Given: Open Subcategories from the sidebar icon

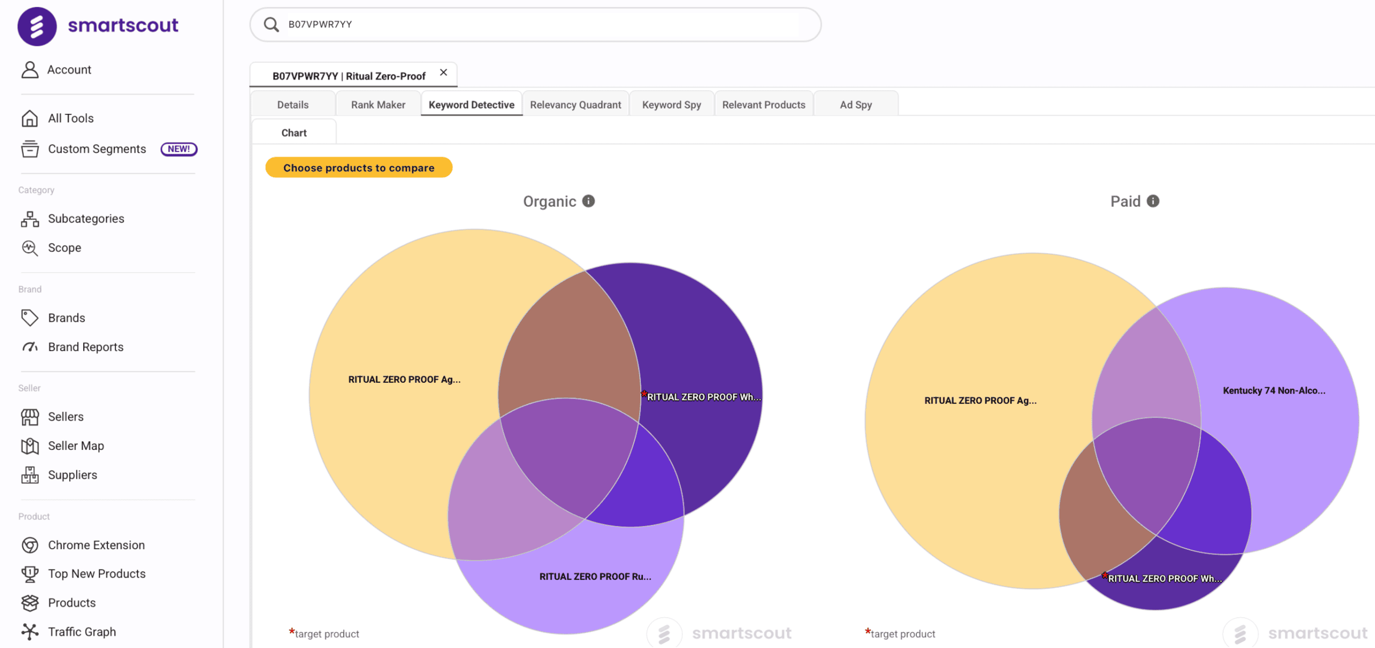Looking at the screenshot, I should (30, 219).
